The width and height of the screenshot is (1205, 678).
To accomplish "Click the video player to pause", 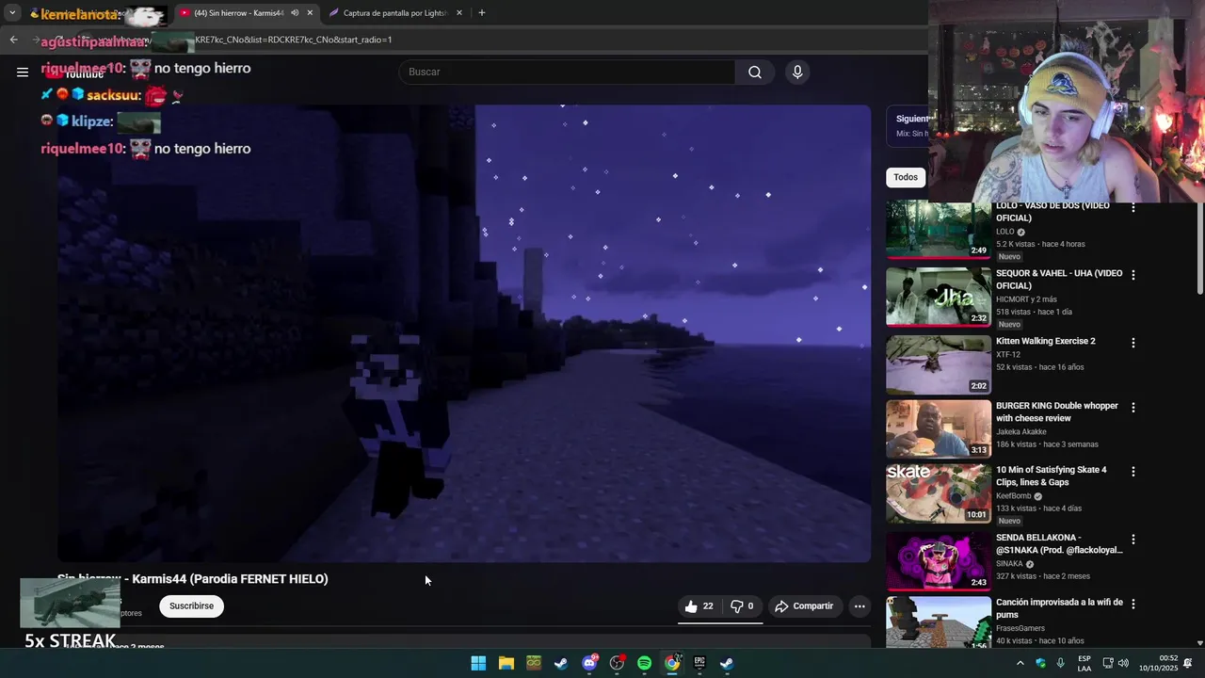I will click(464, 333).
